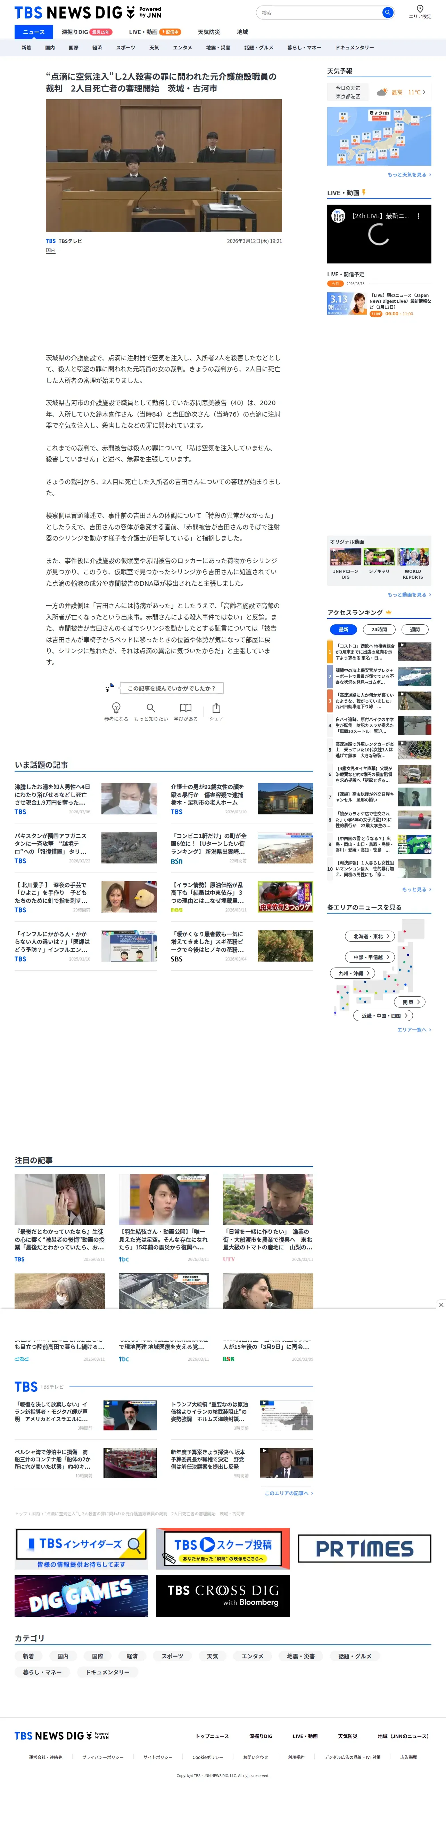Select the 週間 ranking filter
The image size is (446, 1824).
click(415, 630)
